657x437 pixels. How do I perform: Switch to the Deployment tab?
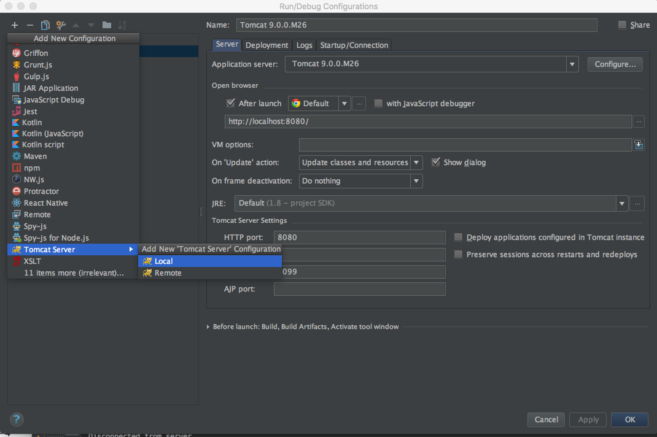tap(267, 45)
